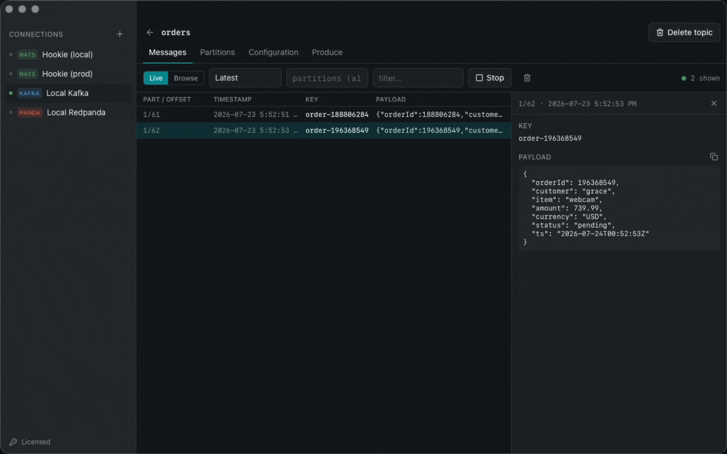
Task: Open the Produce tab
Action: (327, 53)
